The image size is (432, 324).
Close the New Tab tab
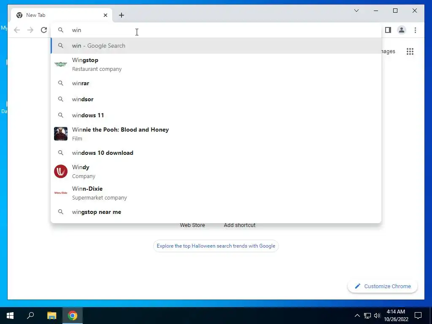point(105,15)
